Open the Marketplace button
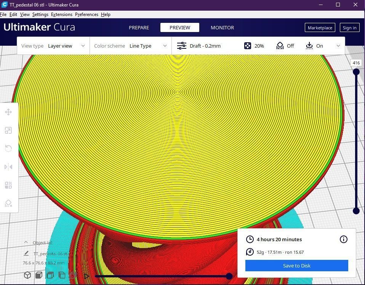Image resolution: width=365 pixels, height=285 pixels. 320,28
